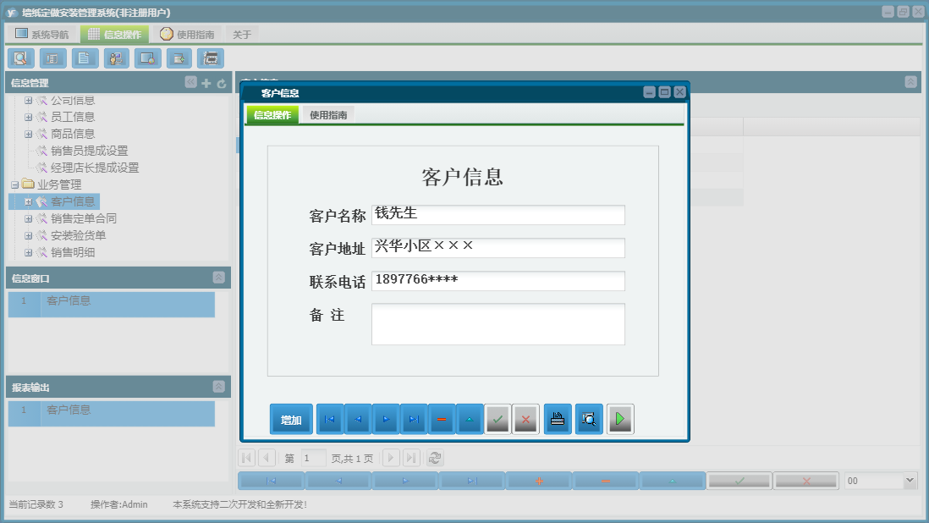Image resolution: width=929 pixels, height=523 pixels.
Task: Click the window with green plus toolbar icon
Action: [179, 58]
